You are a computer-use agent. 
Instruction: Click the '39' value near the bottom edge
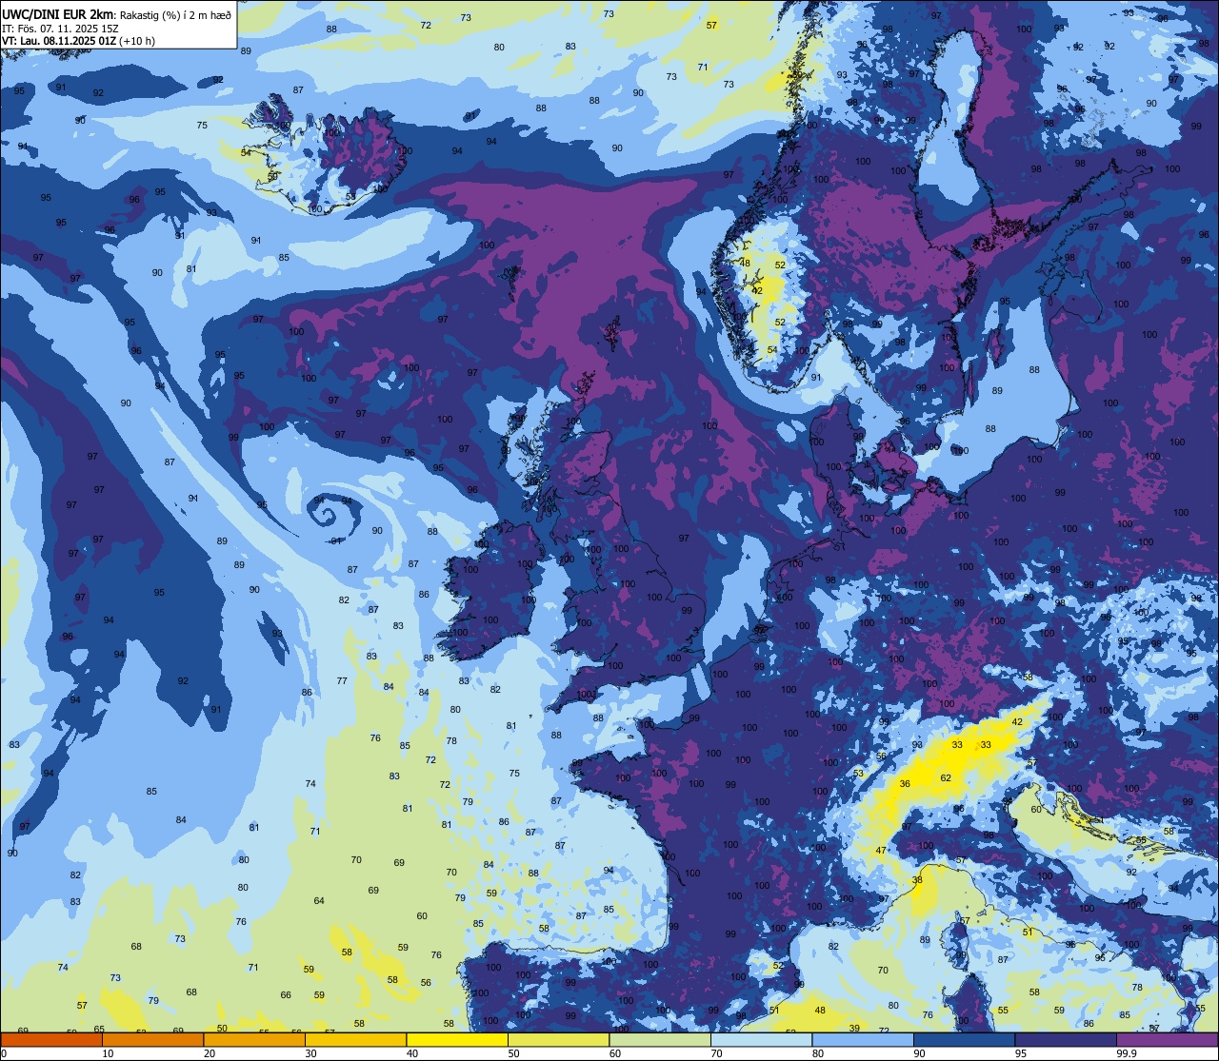click(x=854, y=1029)
